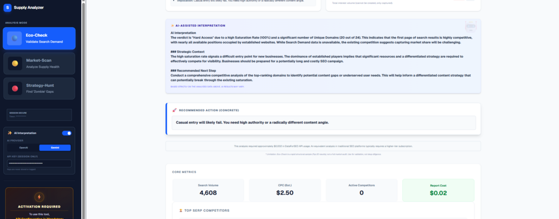Click the ANALYSIS MODE sidebar label
559x219 pixels.
tap(16, 23)
